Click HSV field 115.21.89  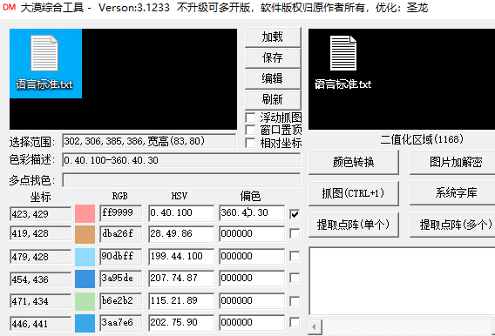pyautogui.click(x=181, y=300)
